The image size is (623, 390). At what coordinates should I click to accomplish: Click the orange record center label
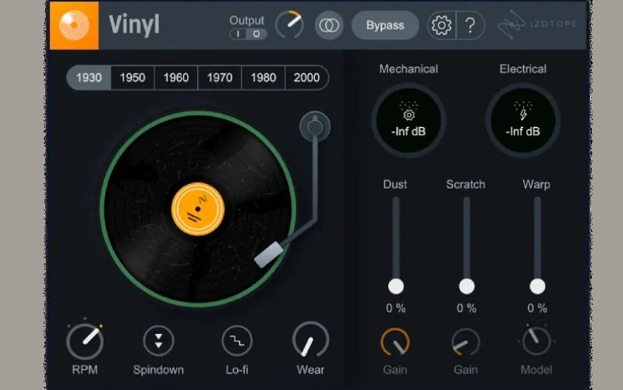pyautogui.click(x=198, y=209)
